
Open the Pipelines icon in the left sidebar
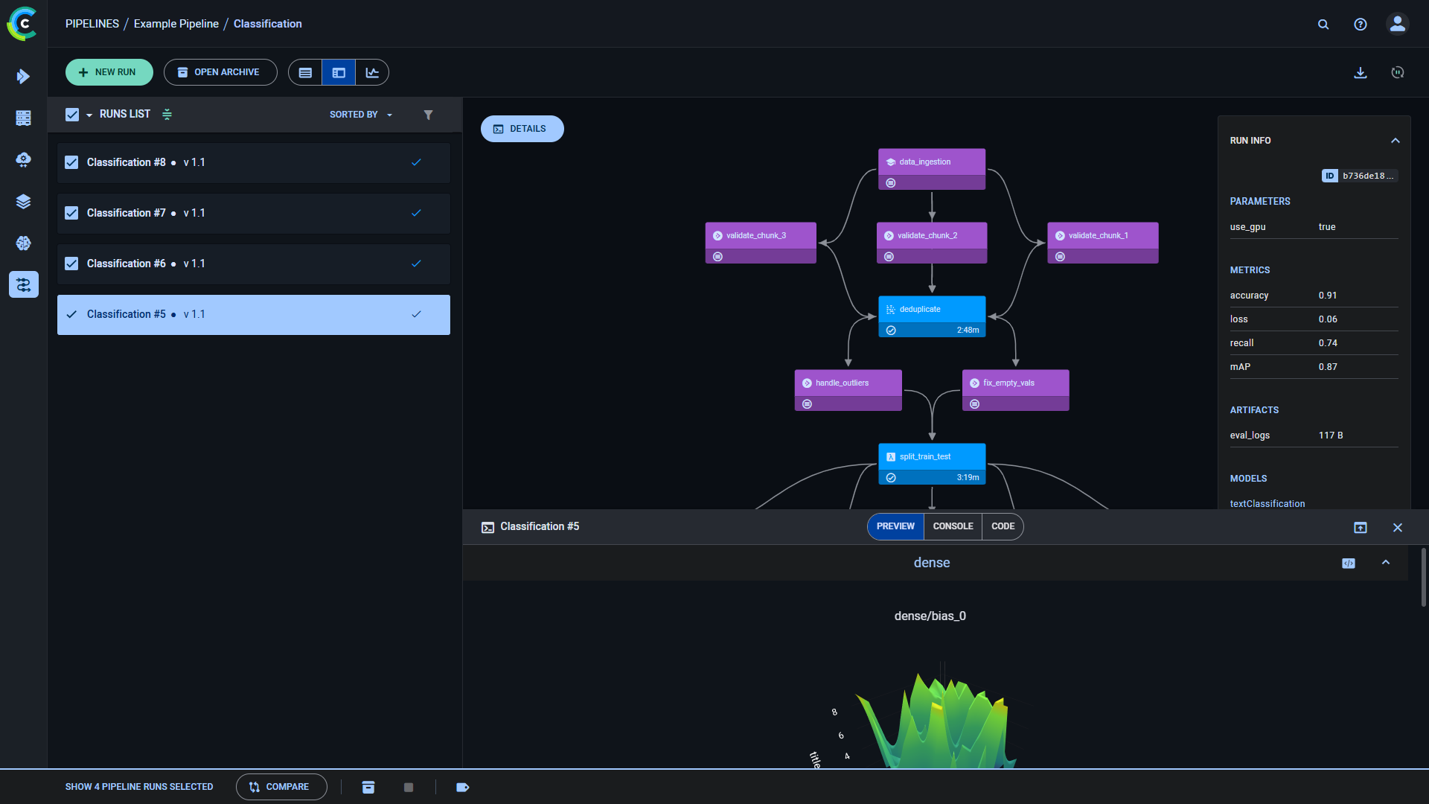(x=24, y=284)
